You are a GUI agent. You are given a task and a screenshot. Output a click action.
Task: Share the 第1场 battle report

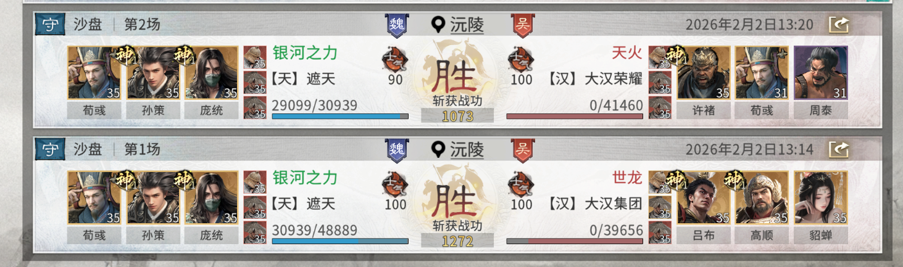[x=839, y=149]
